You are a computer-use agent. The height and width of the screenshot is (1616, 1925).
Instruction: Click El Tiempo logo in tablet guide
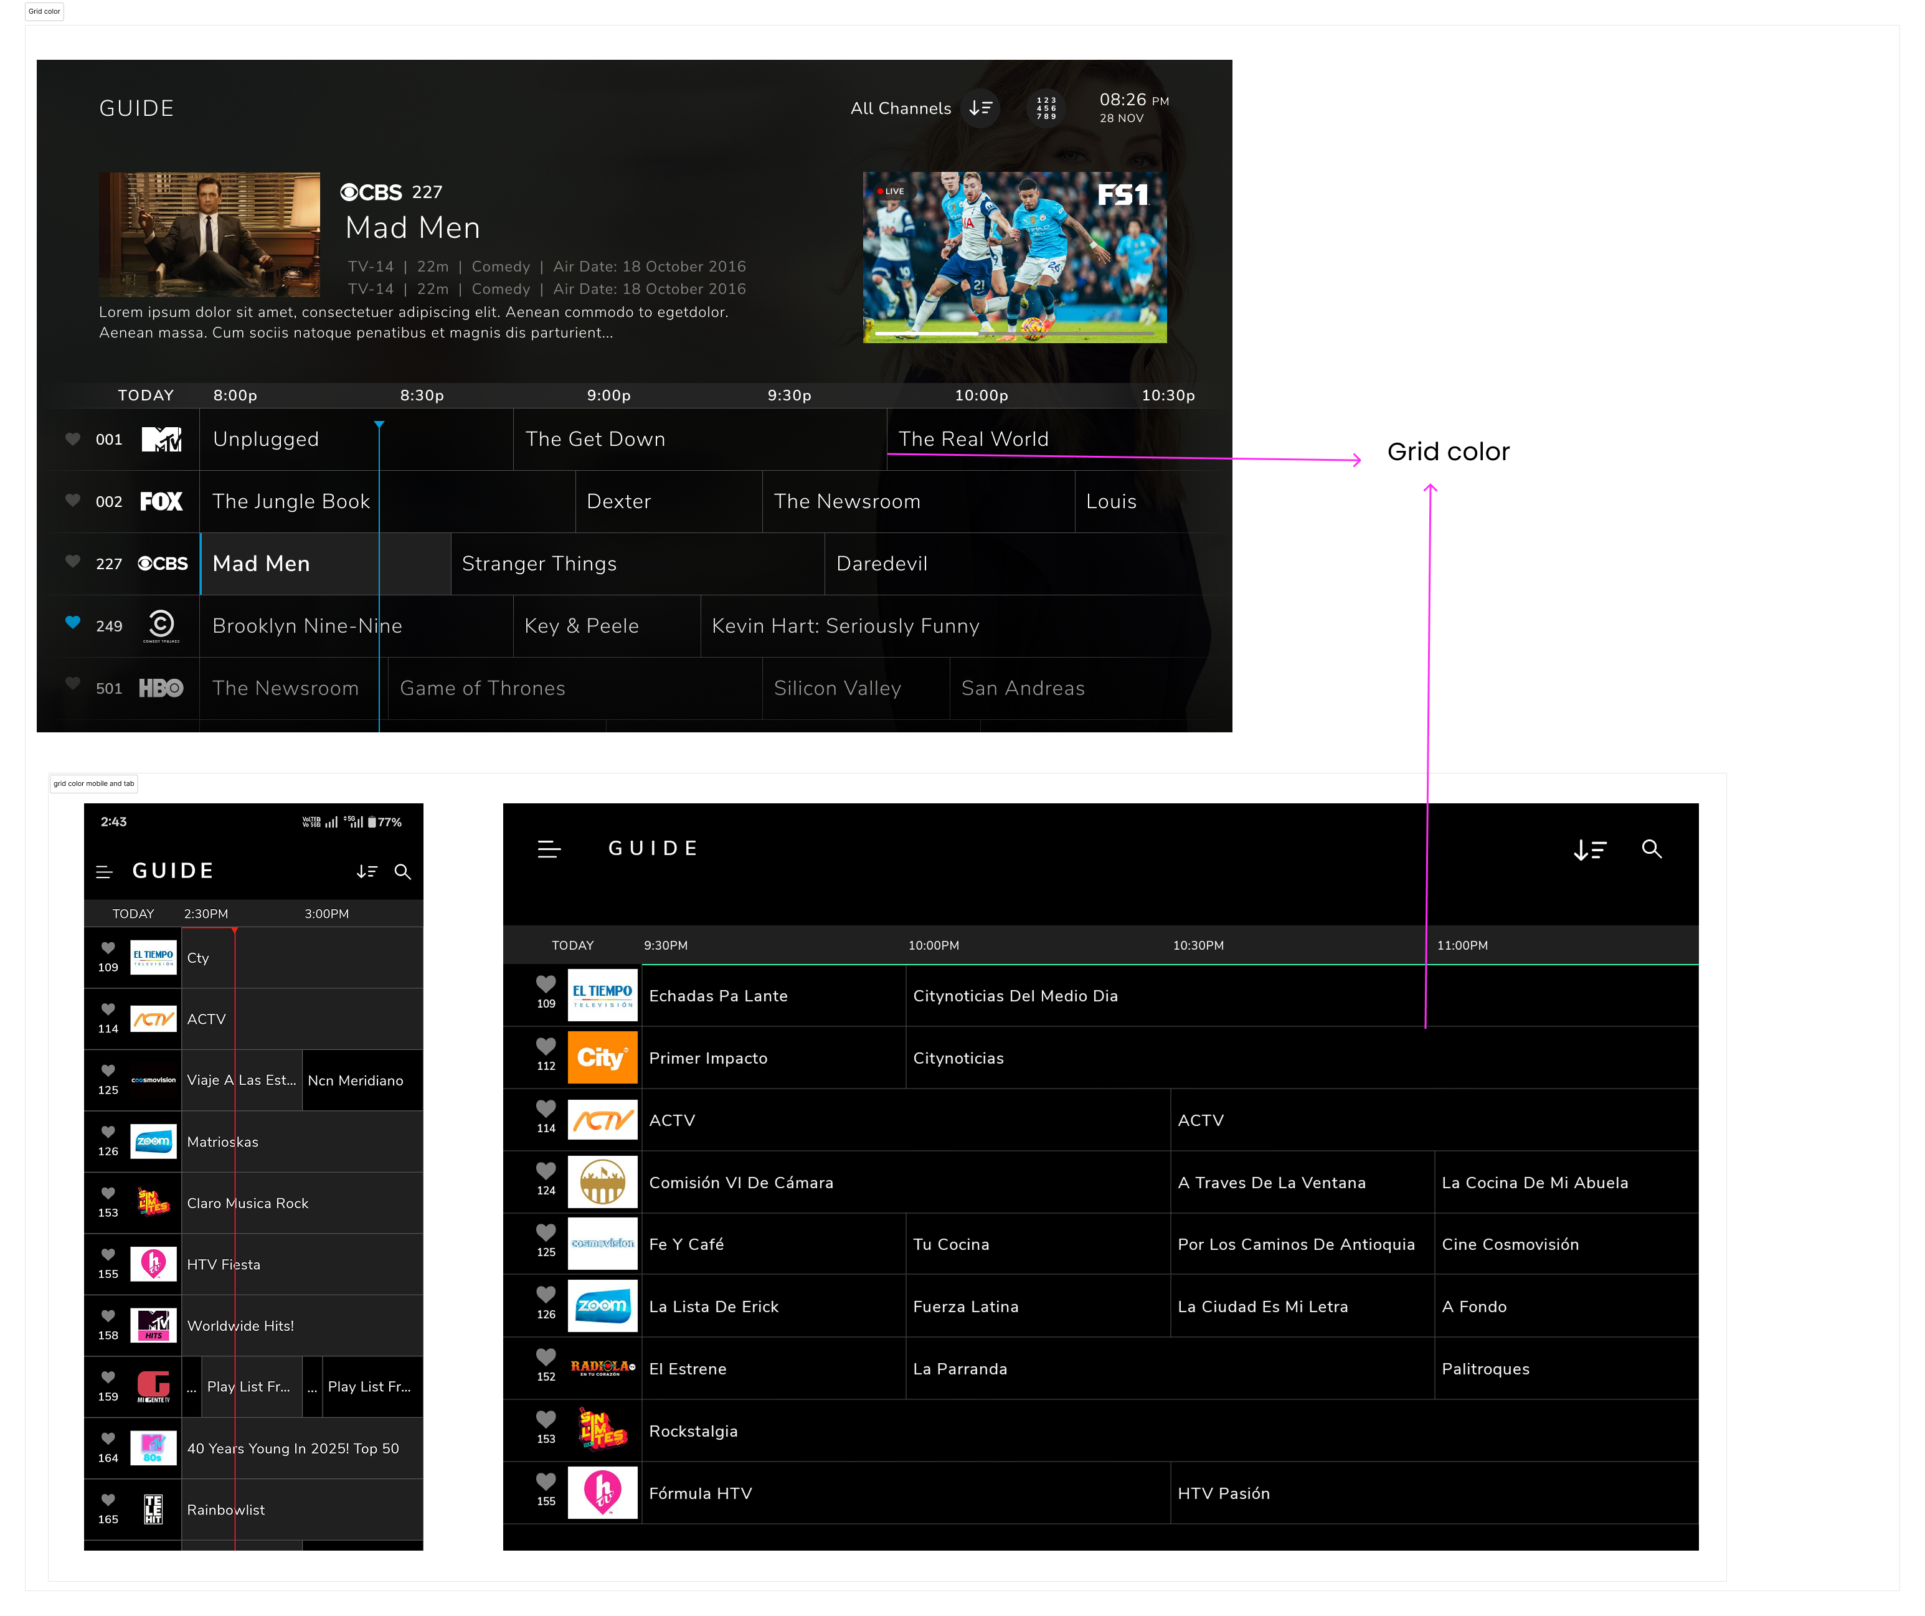[602, 996]
